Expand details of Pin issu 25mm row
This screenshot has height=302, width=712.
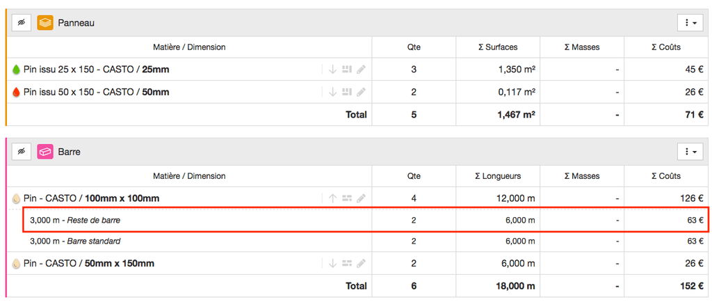click(x=332, y=70)
